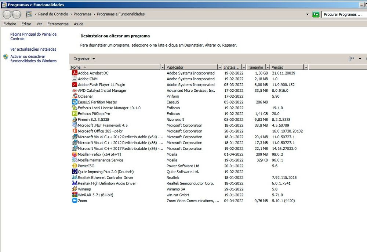Click the Programas breadcrumb

point(82,14)
